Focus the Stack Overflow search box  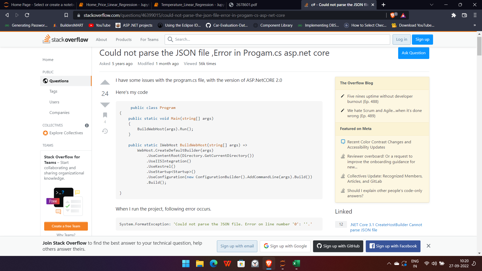277,39
